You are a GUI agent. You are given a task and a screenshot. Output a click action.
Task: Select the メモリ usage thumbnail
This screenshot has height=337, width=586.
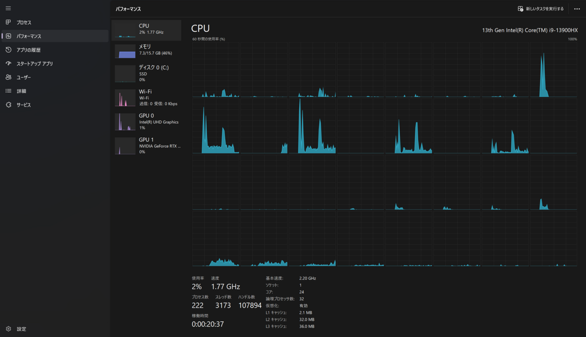125,51
